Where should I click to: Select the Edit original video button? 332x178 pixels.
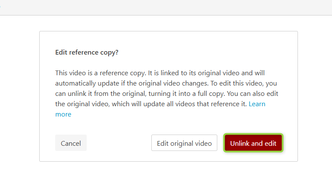click(184, 143)
